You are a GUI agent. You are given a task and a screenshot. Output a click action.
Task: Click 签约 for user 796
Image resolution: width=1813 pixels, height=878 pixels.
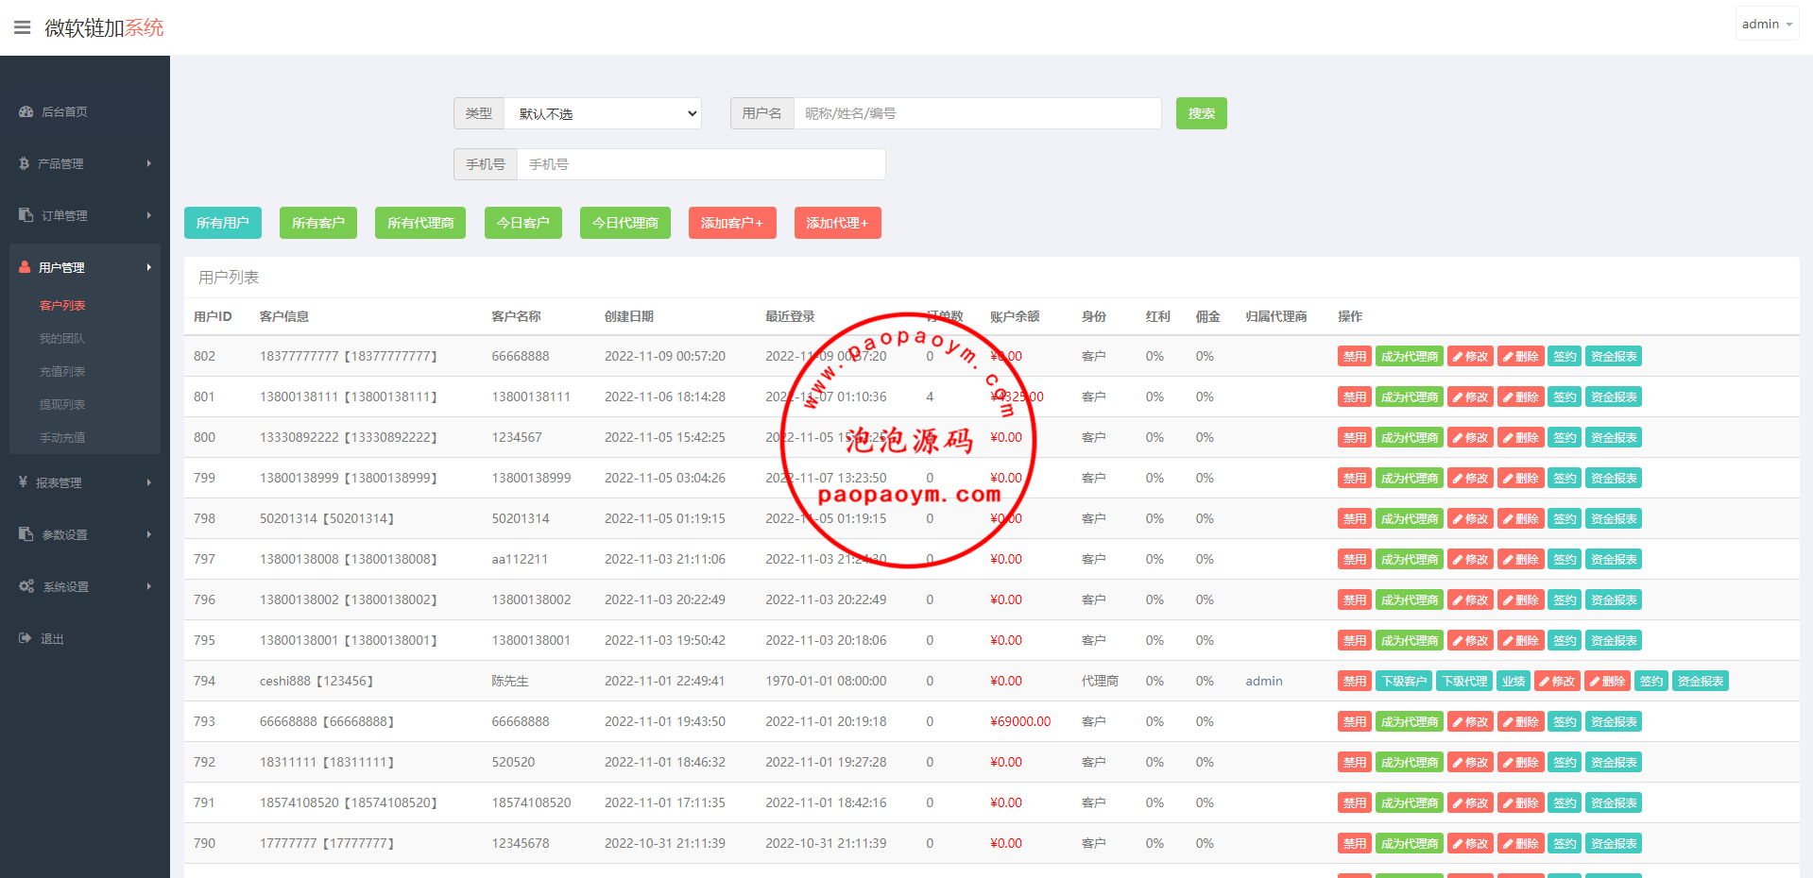click(x=1565, y=599)
